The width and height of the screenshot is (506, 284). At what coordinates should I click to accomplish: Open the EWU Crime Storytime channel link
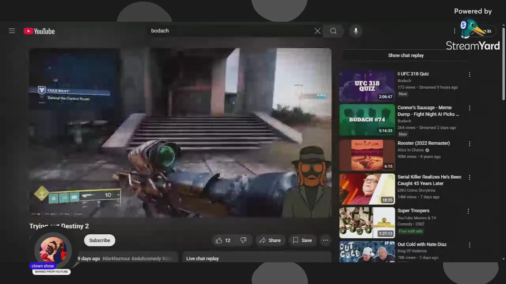[417, 190]
